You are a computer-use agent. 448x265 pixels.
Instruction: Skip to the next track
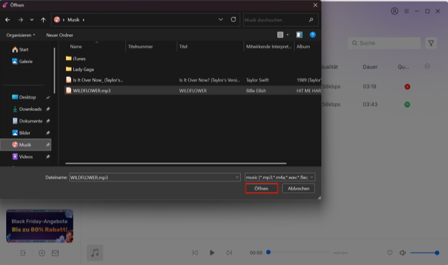(229, 253)
